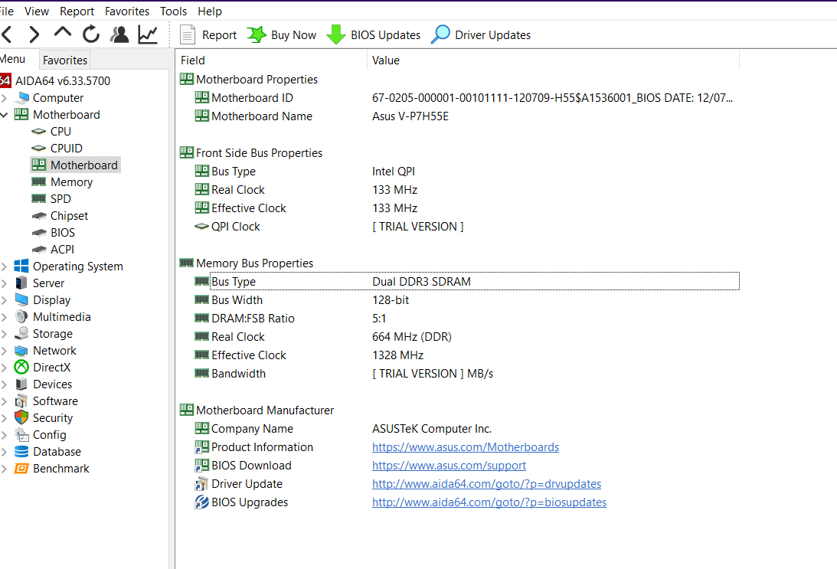Select the AIDA64 v6.33.5700 root item
The width and height of the screenshot is (837, 569).
point(63,81)
